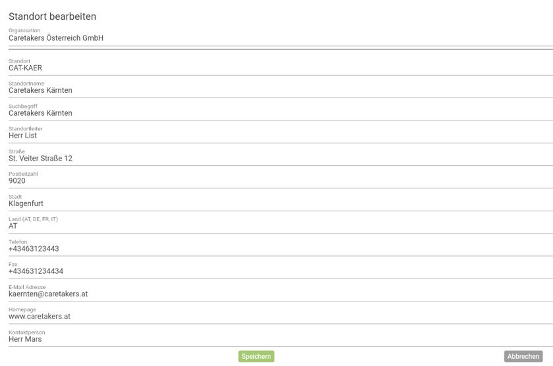The image size is (553, 366).
Task: Click the 'Organisation' label text
Action: [x=24, y=30]
